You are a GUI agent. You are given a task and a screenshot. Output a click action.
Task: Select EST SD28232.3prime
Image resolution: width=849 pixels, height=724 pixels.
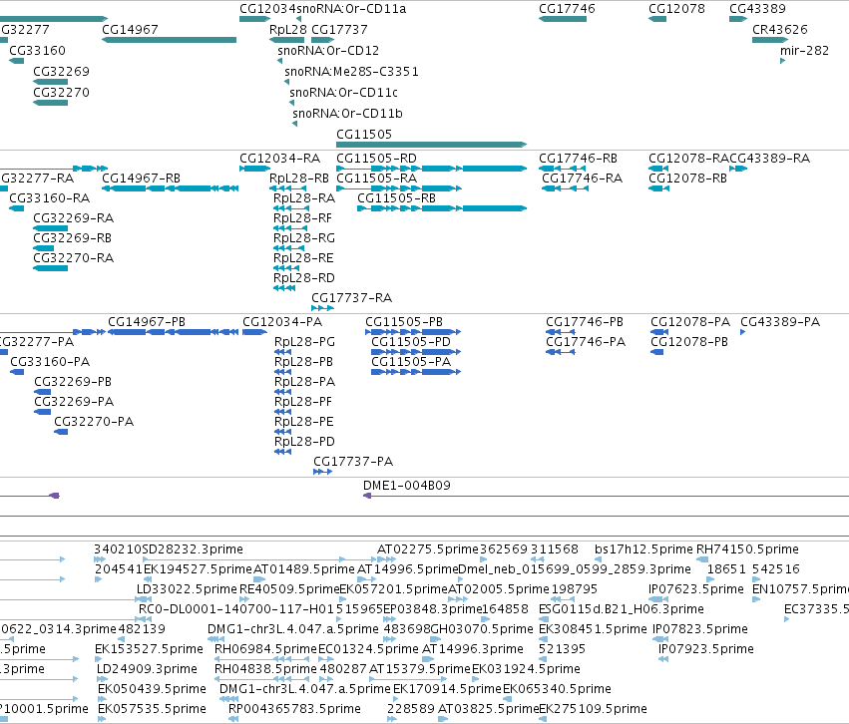pyautogui.click(x=193, y=549)
